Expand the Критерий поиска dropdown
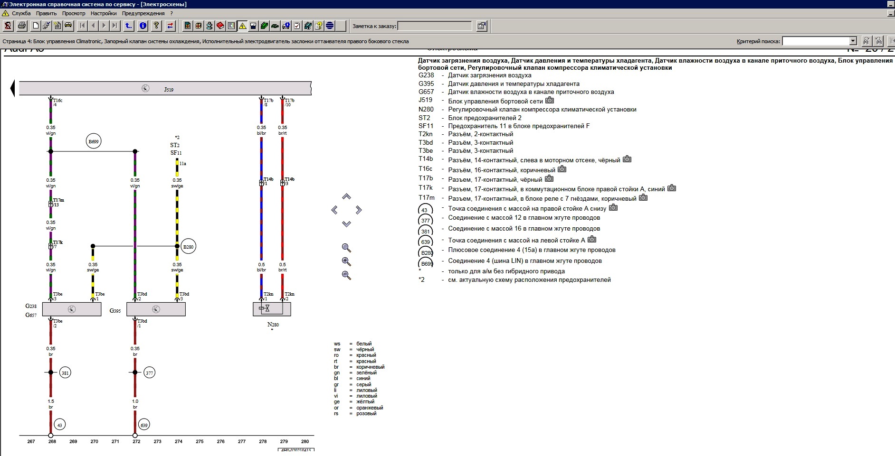The height and width of the screenshot is (456, 895). pyautogui.click(x=853, y=41)
